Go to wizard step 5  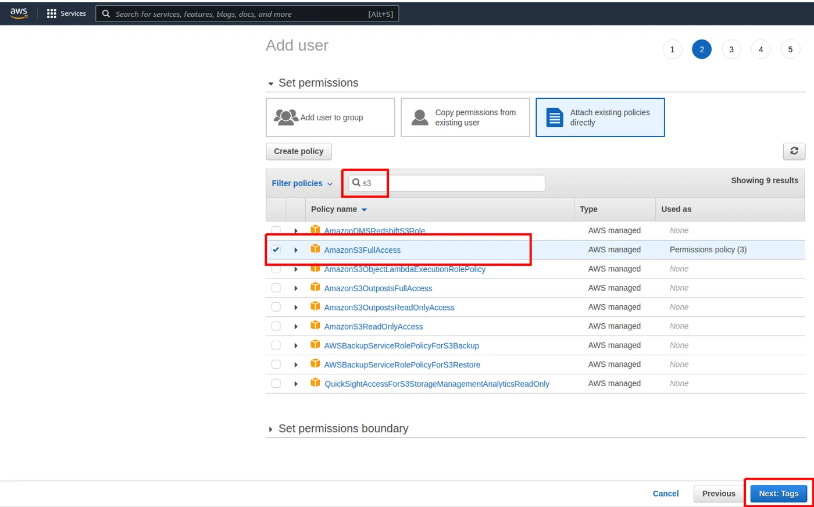tap(790, 49)
